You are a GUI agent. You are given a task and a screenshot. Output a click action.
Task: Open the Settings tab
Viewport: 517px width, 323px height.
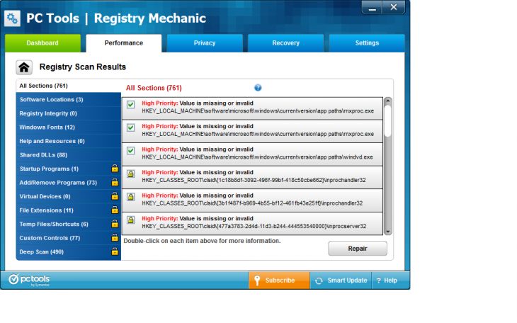(x=367, y=43)
